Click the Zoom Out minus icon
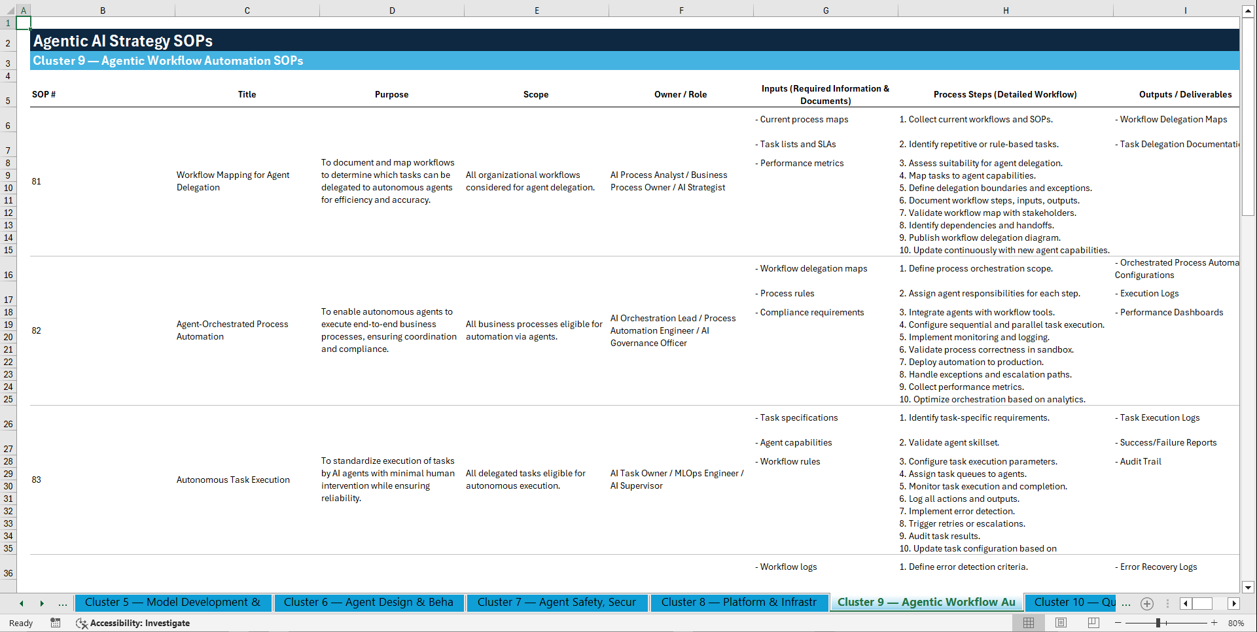 point(1119,623)
